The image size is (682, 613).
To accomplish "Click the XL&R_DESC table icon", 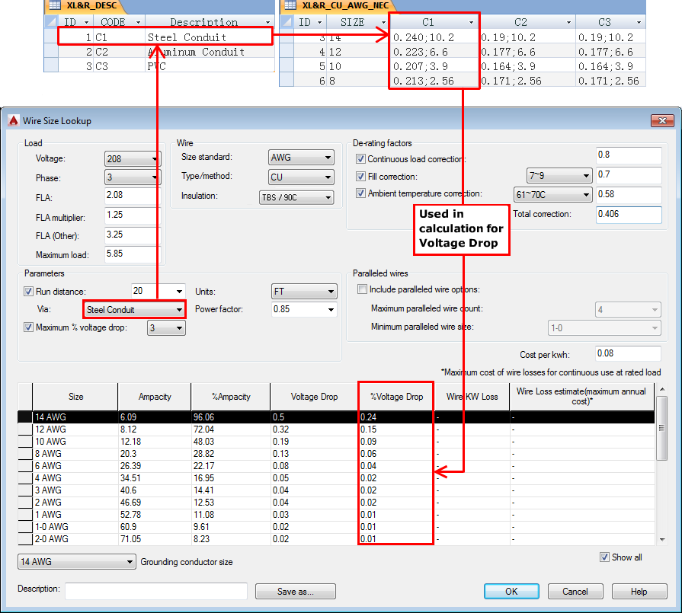I will click(x=54, y=5).
